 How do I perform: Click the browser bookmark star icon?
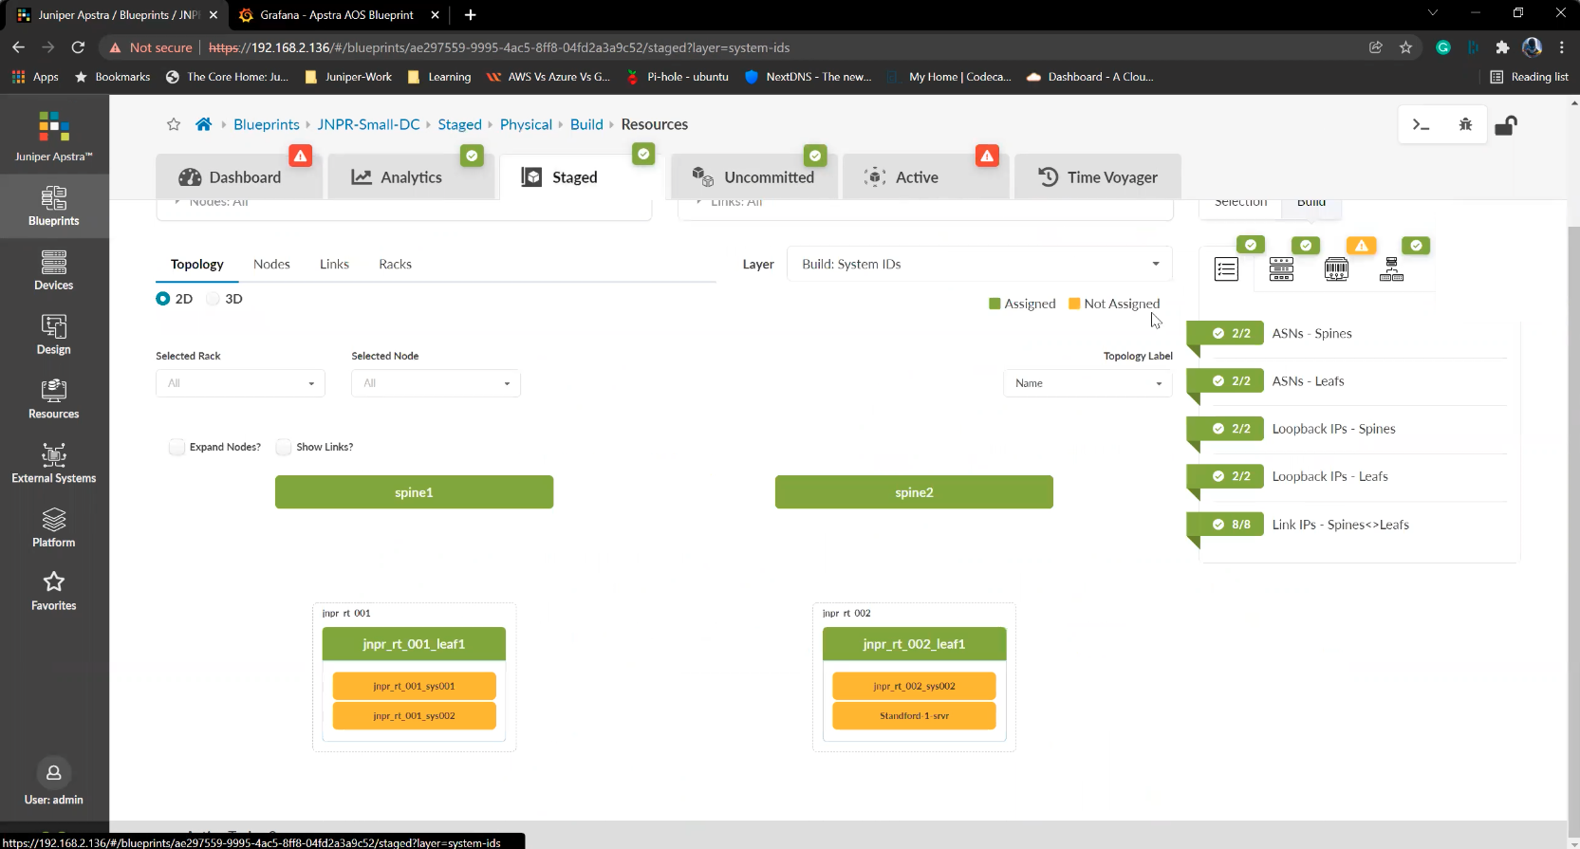tap(1405, 47)
